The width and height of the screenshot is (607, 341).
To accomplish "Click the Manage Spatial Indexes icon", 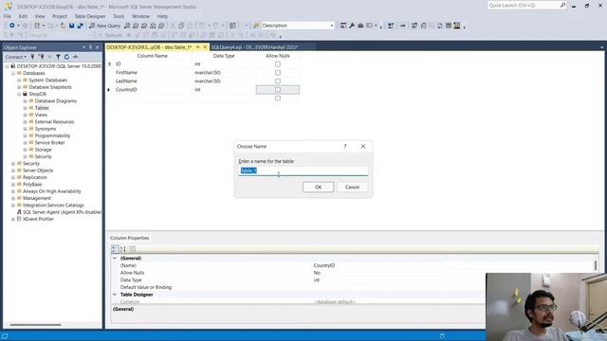I will point(457,26).
